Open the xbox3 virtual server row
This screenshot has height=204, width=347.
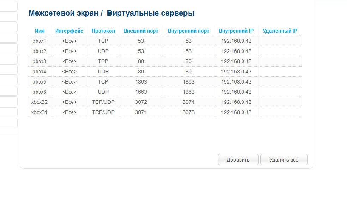pos(165,61)
